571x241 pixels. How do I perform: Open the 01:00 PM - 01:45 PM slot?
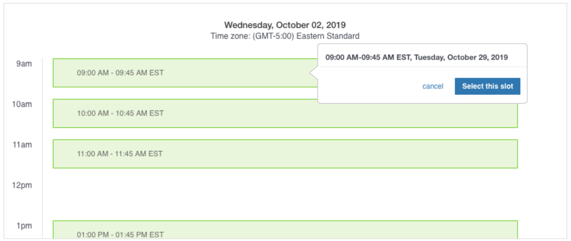point(285,230)
